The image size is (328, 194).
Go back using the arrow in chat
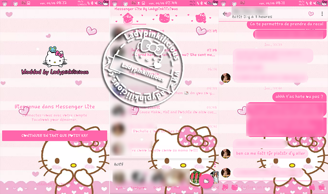coord(225,14)
